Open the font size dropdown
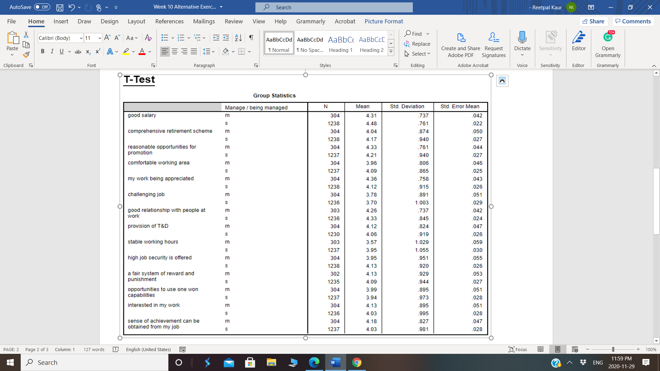This screenshot has width=660, height=371. [100, 38]
